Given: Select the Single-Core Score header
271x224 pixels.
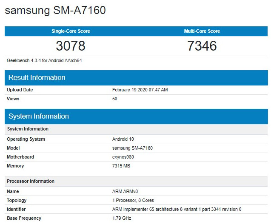Looking at the screenshot, I should tap(71, 31).
